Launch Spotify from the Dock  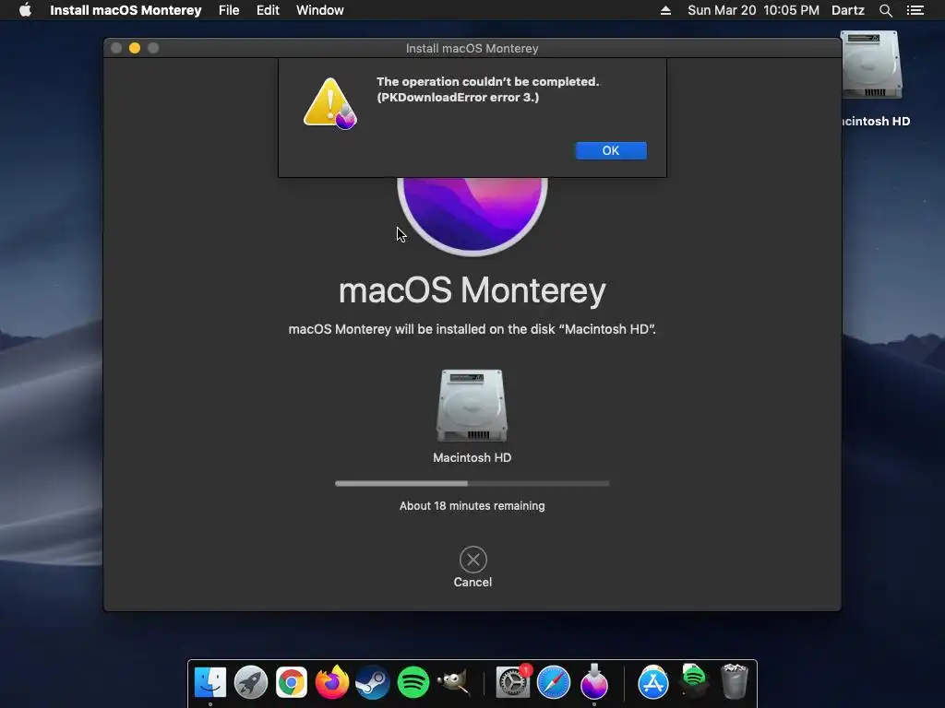point(413,682)
